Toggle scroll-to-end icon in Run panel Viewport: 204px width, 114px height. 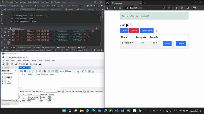pyautogui.click(x=9, y=42)
